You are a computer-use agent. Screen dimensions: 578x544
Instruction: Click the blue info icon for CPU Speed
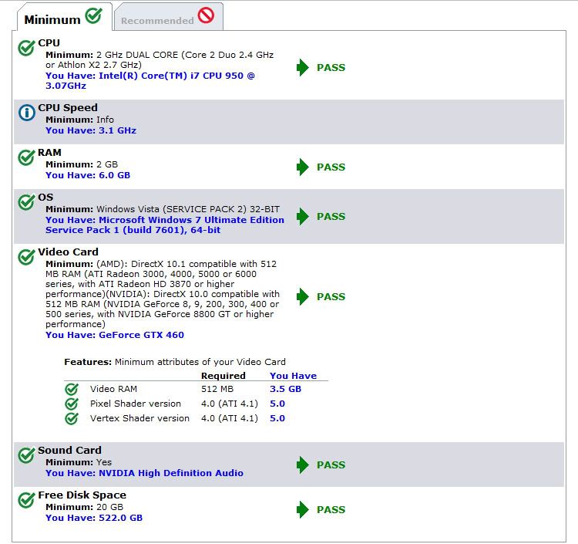(27, 113)
